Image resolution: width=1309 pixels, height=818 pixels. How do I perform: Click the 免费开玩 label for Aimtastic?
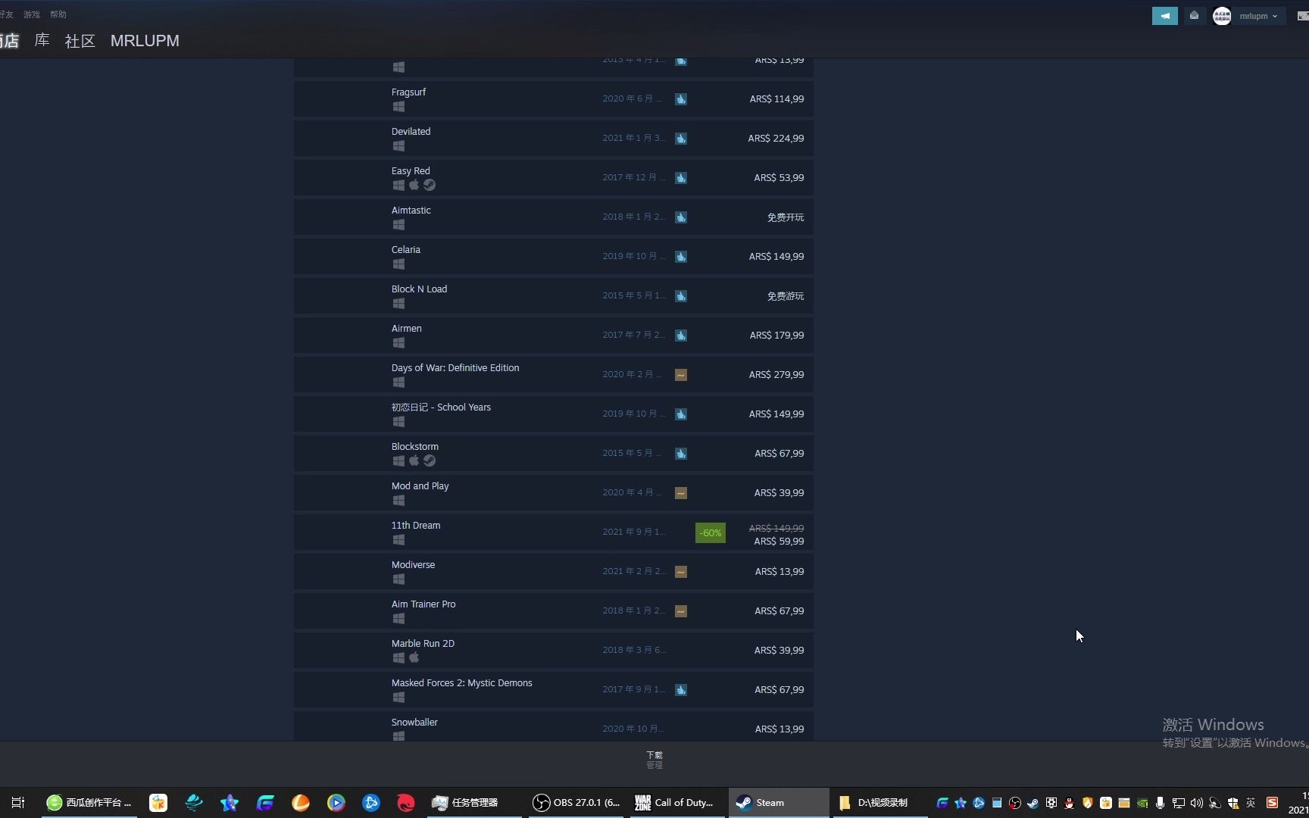click(x=786, y=217)
